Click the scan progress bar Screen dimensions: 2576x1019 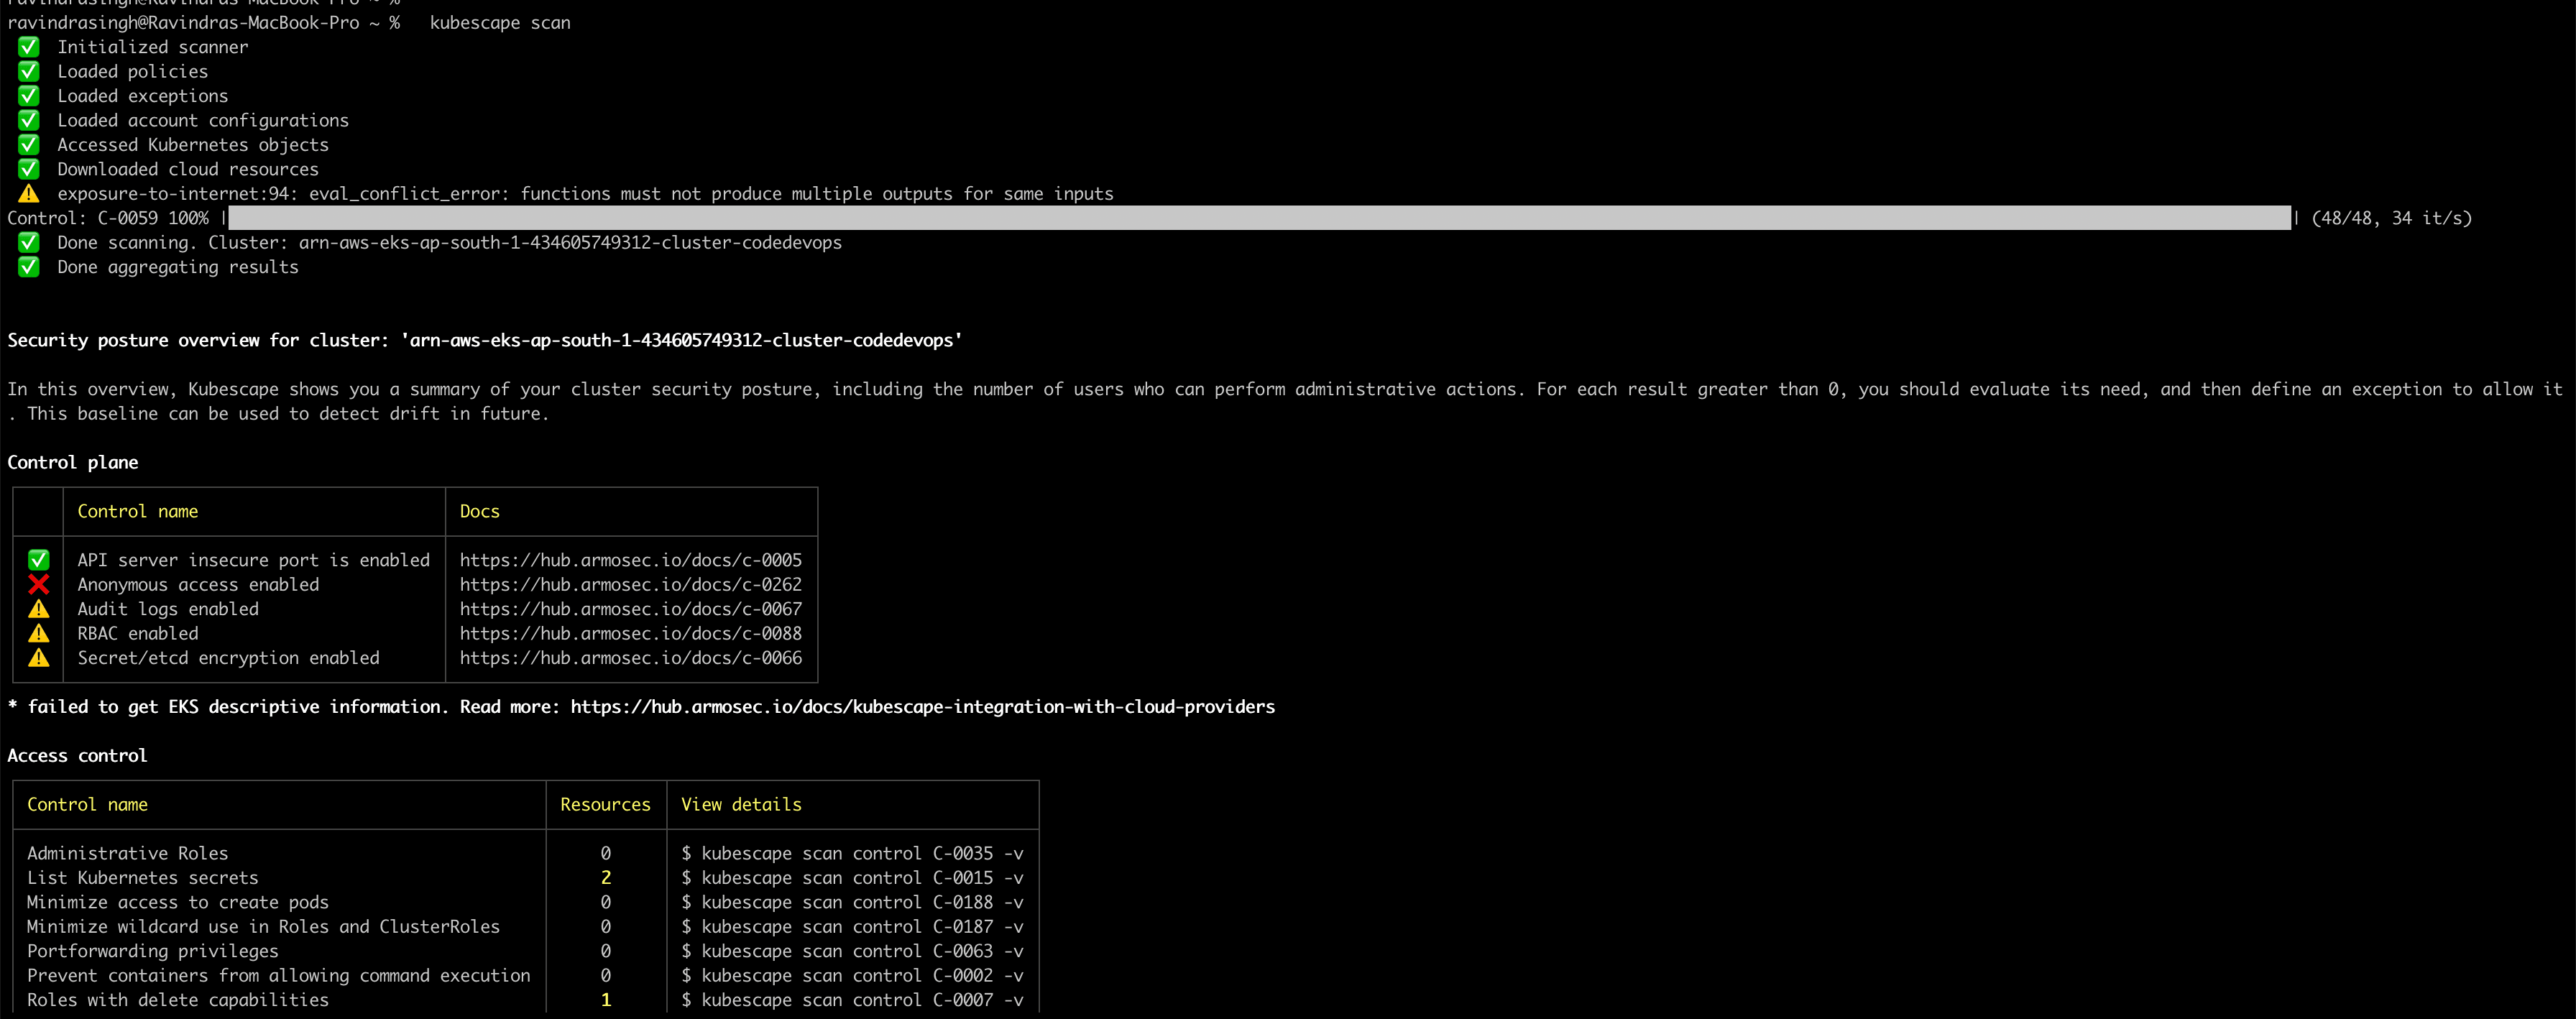click(x=1258, y=218)
